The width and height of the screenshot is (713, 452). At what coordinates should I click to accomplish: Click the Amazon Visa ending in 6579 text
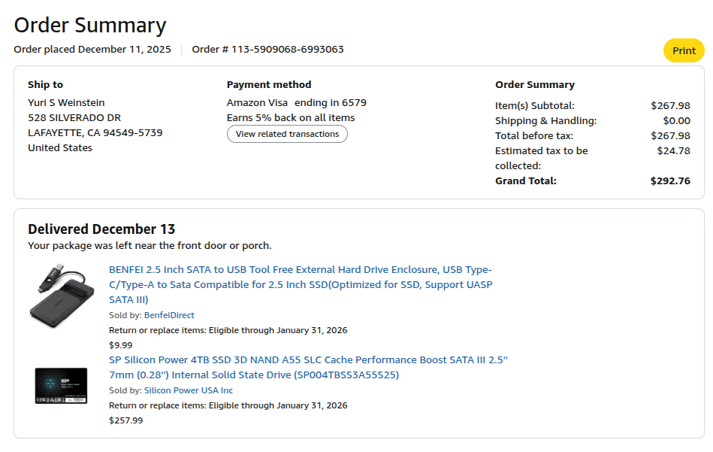pyautogui.click(x=297, y=103)
